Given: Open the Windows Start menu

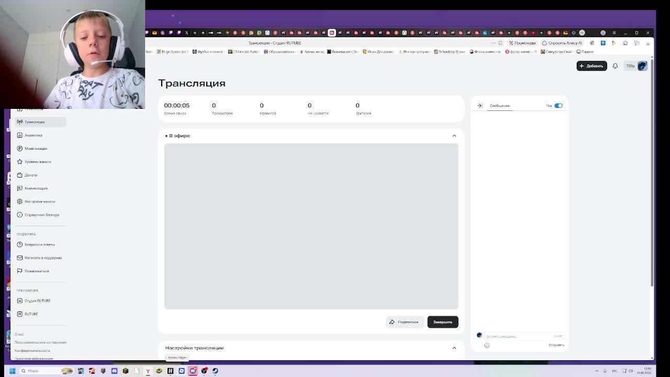Looking at the screenshot, I should pyautogui.click(x=12, y=371).
